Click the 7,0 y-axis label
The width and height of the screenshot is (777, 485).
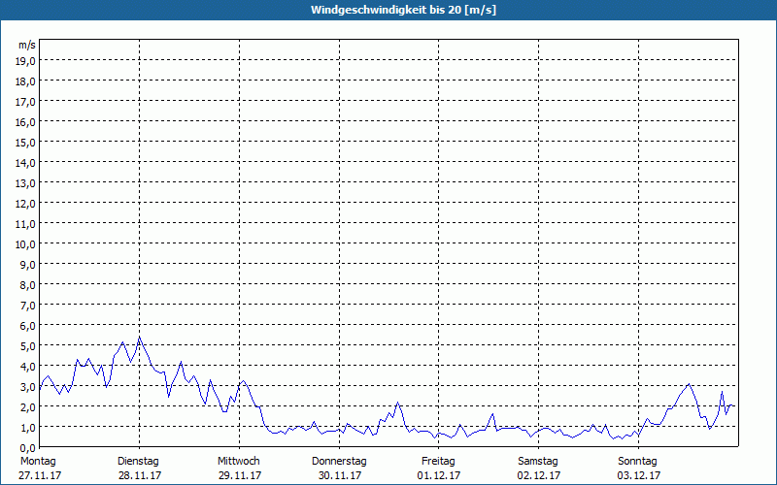pyautogui.click(x=28, y=306)
